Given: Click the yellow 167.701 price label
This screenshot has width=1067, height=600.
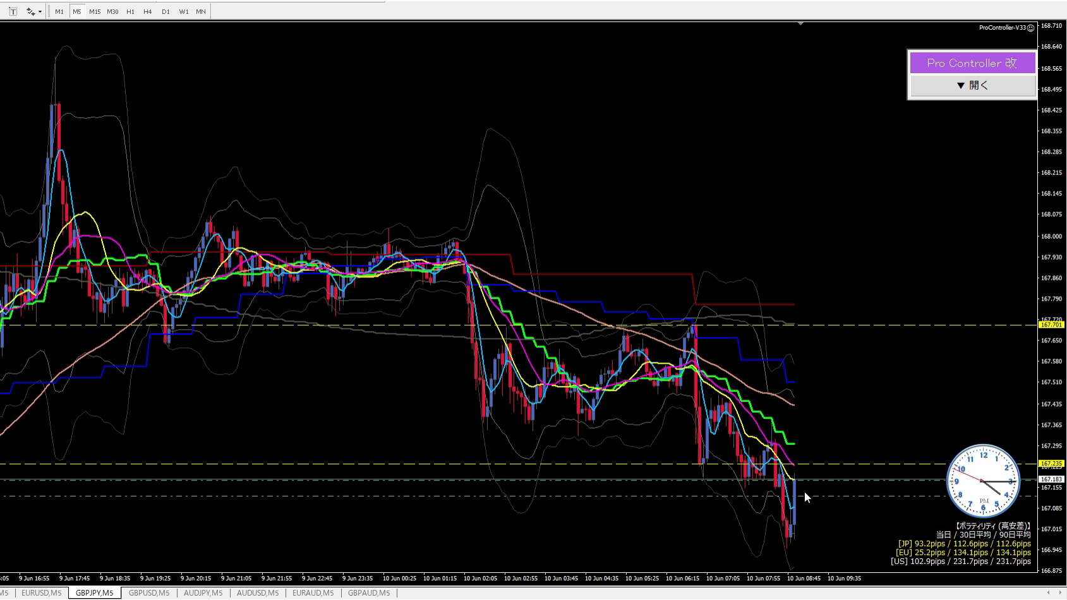Looking at the screenshot, I should pyautogui.click(x=1051, y=325).
